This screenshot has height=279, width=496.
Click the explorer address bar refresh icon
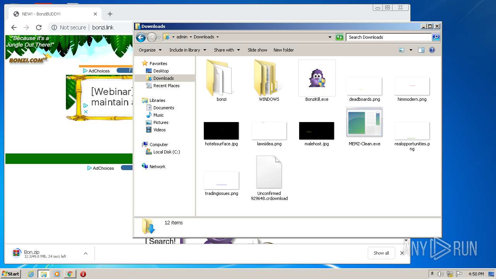pyautogui.click(x=339, y=37)
